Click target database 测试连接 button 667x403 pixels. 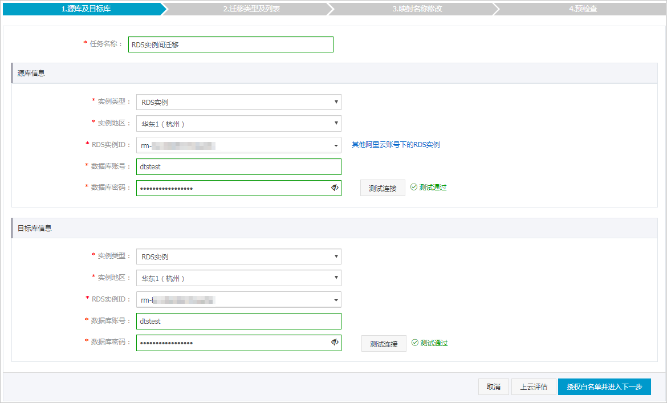(x=384, y=344)
